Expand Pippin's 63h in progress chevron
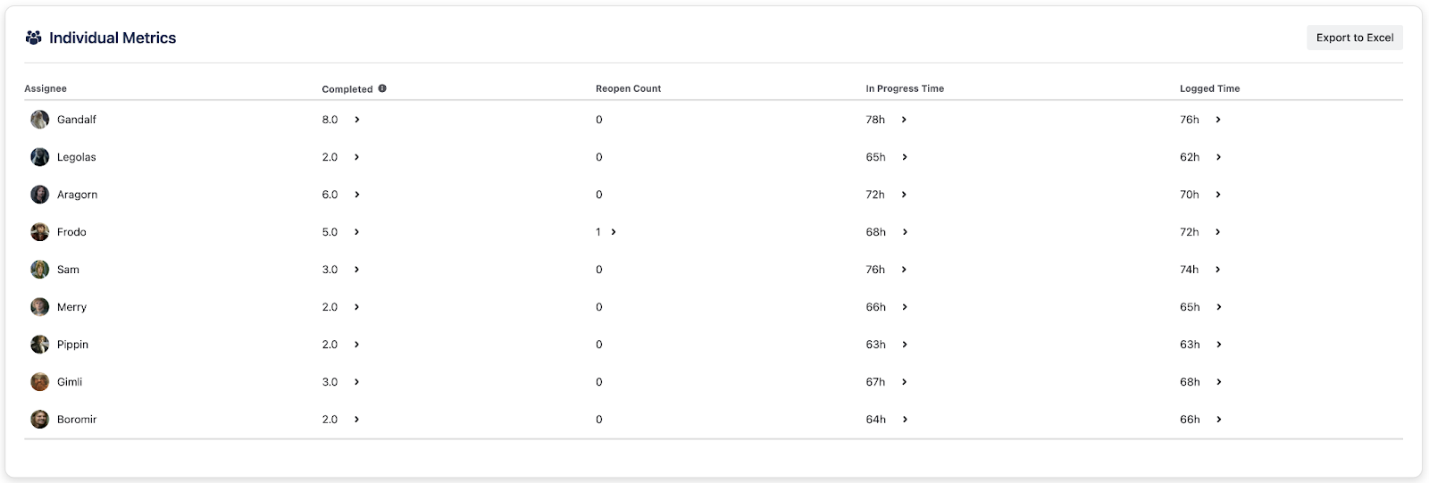 tap(904, 345)
